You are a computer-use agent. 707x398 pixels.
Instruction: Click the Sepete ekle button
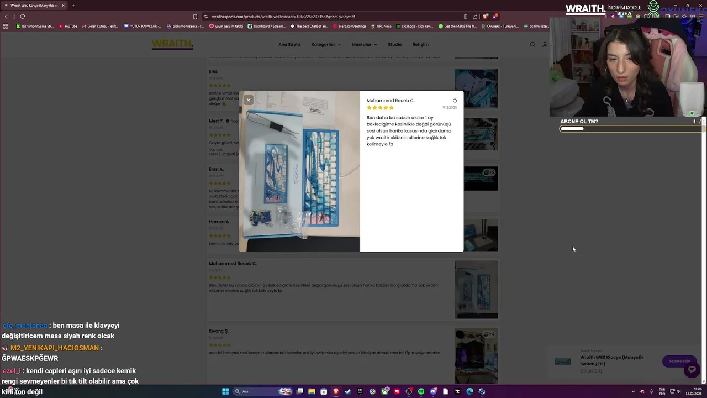point(679,361)
